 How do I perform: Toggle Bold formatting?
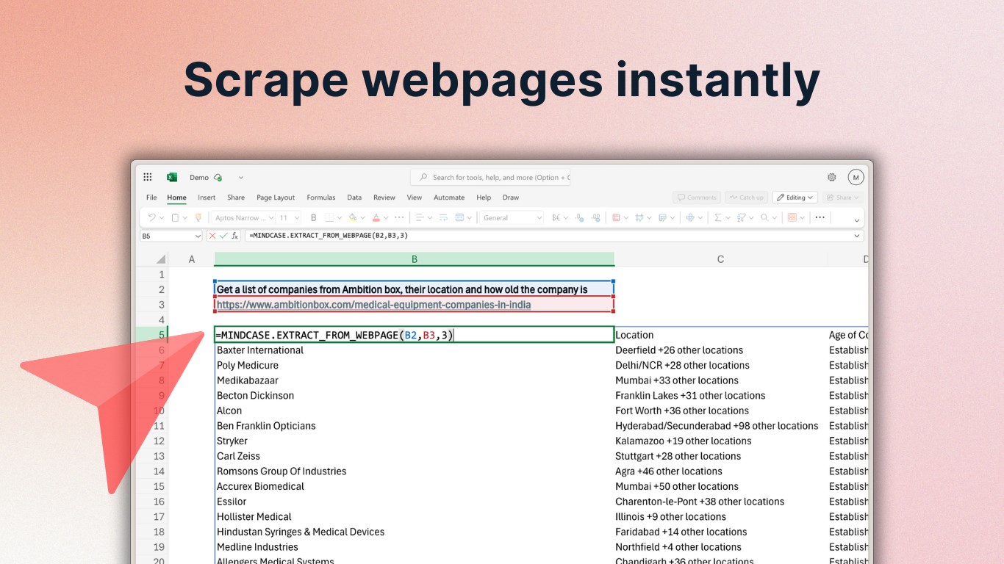click(314, 217)
